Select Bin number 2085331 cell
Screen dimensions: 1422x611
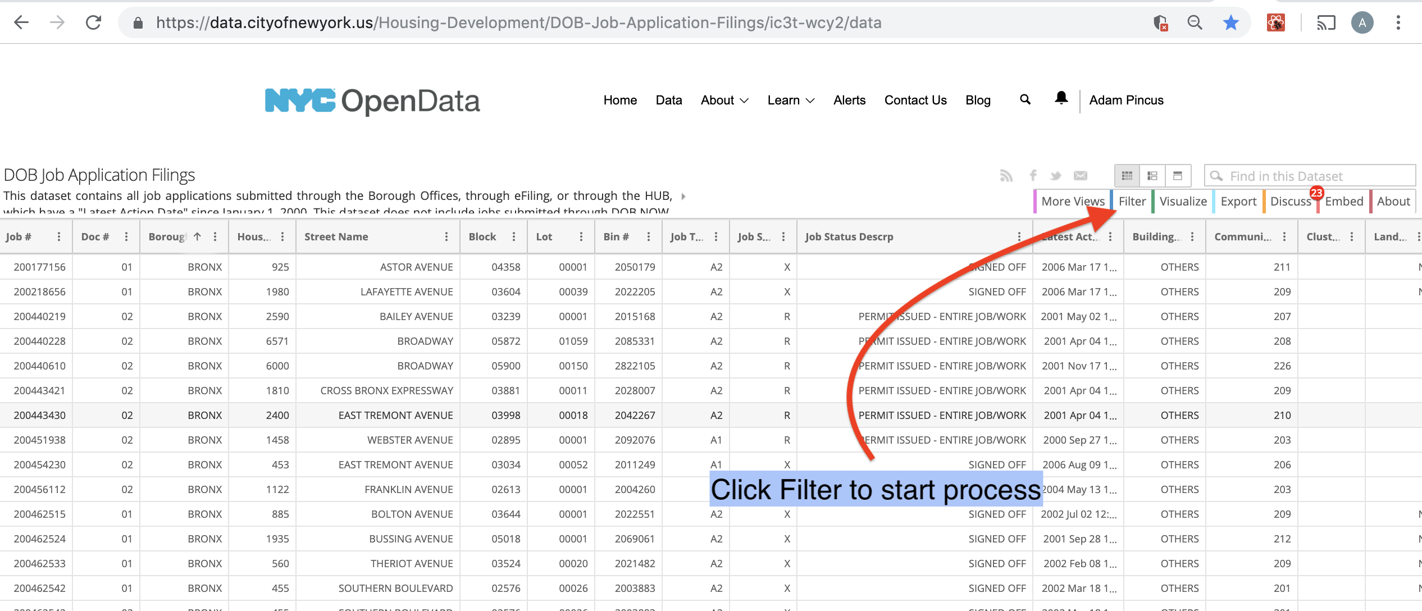pyautogui.click(x=628, y=341)
